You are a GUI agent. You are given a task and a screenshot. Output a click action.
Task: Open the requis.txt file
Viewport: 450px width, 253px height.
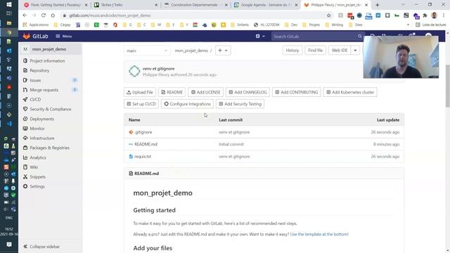coord(143,157)
